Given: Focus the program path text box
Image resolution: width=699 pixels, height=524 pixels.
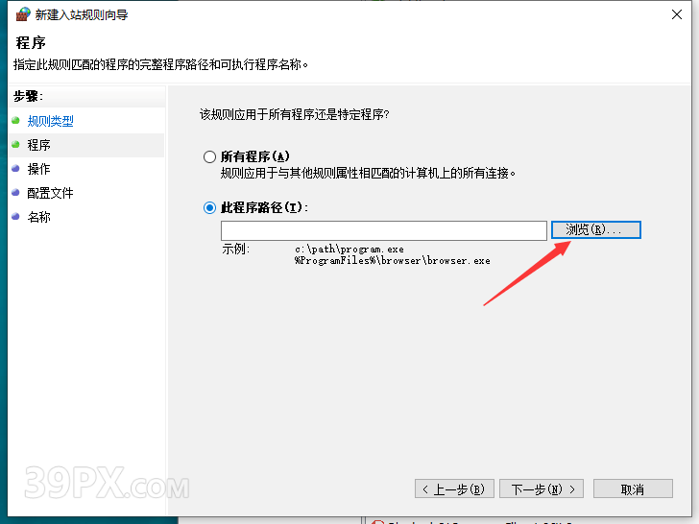Looking at the screenshot, I should 383,230.
